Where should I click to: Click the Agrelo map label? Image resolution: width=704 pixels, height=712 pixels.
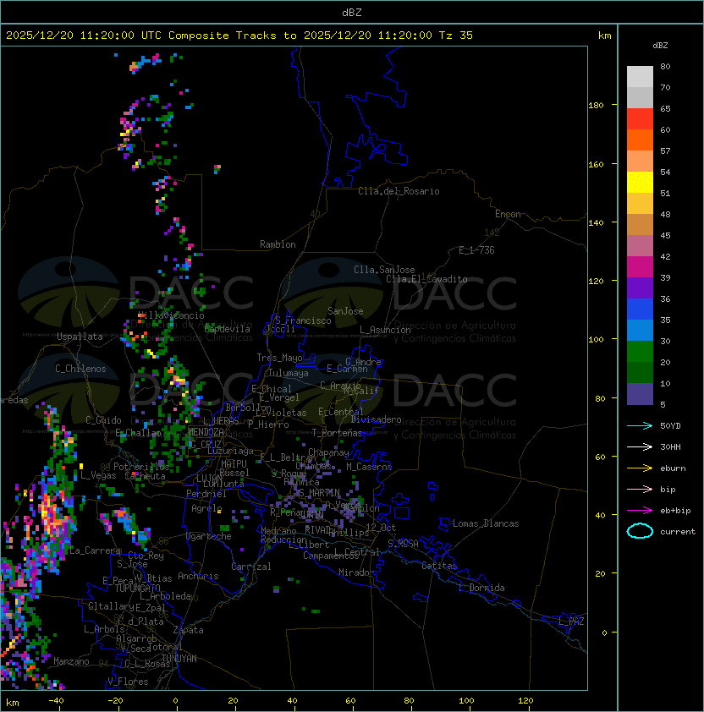pos(206,508)
